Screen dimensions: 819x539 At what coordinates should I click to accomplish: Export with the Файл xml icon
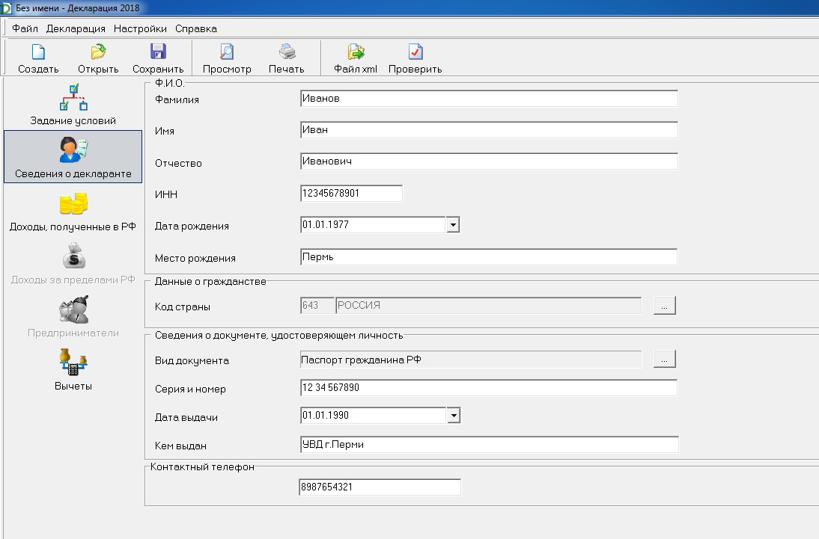pyautogui.click(x=355, y=58)
